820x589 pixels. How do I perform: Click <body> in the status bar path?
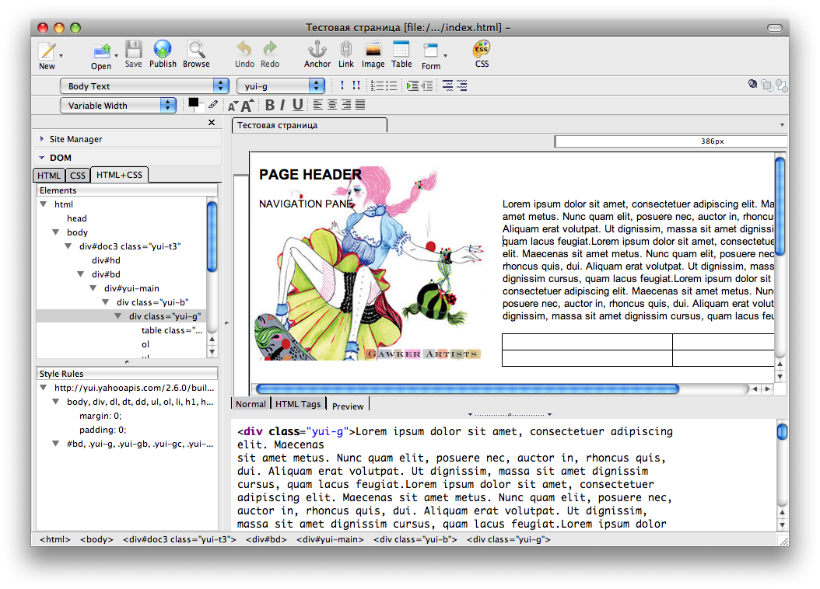pyautogui.click(x=96, y=539)
